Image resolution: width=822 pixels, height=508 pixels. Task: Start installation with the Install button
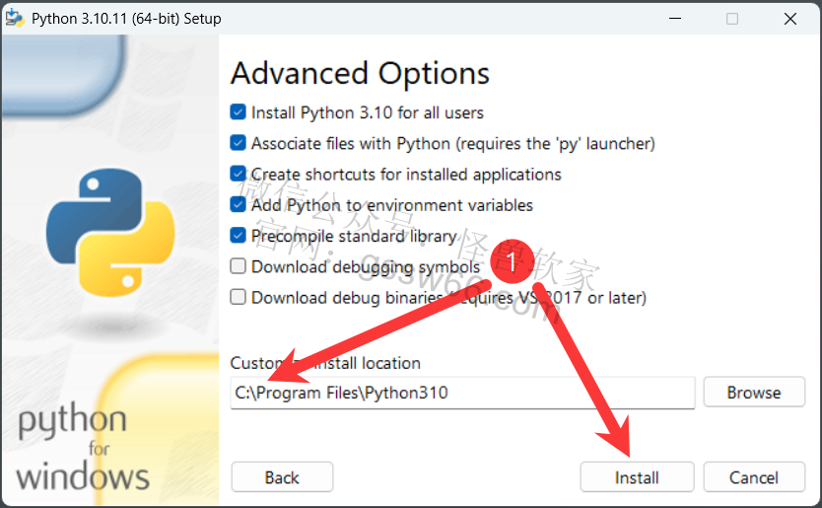coord(637,477)
